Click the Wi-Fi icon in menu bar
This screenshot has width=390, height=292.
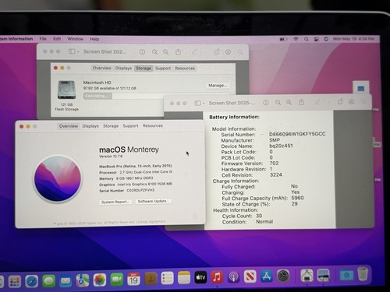point(296,39)
